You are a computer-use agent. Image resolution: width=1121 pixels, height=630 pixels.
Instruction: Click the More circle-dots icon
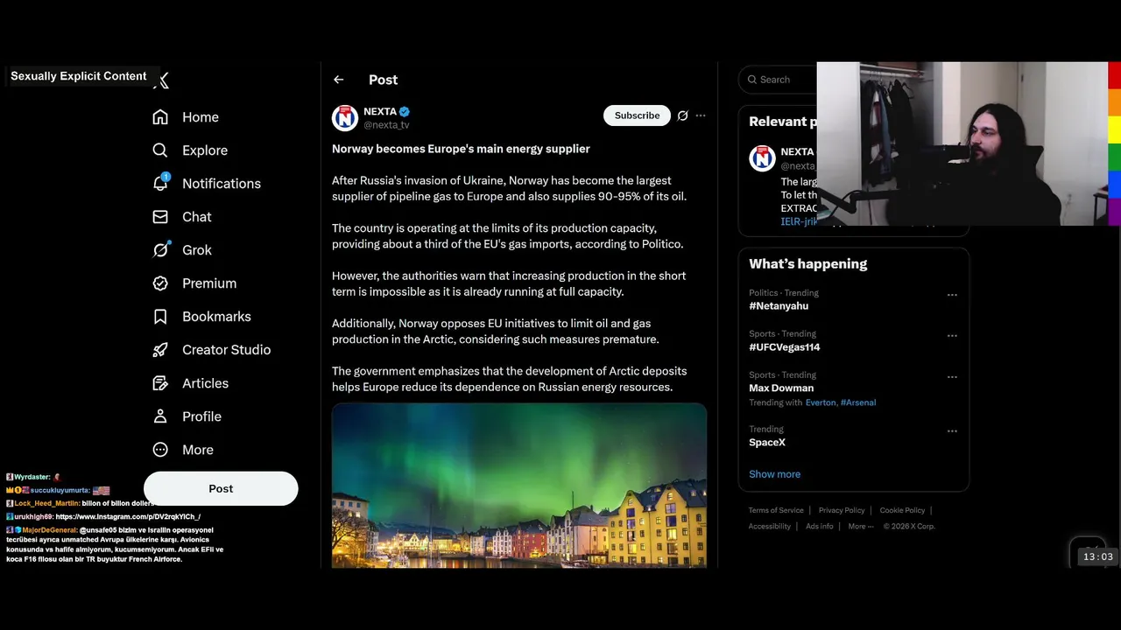160,450
